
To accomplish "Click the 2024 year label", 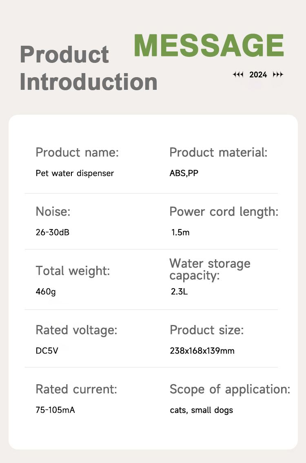I will (258, 75).
